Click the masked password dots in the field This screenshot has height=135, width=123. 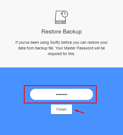pyautogui.click(x=61, y=94)
